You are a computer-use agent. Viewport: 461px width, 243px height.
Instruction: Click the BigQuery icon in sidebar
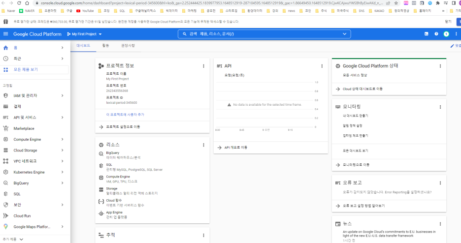[x=5, y=183]
